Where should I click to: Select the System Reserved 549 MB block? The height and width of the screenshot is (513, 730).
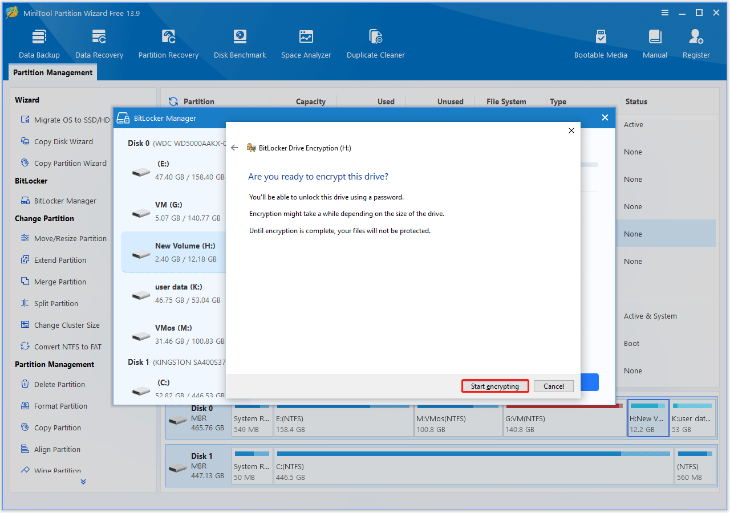point(252,418)
